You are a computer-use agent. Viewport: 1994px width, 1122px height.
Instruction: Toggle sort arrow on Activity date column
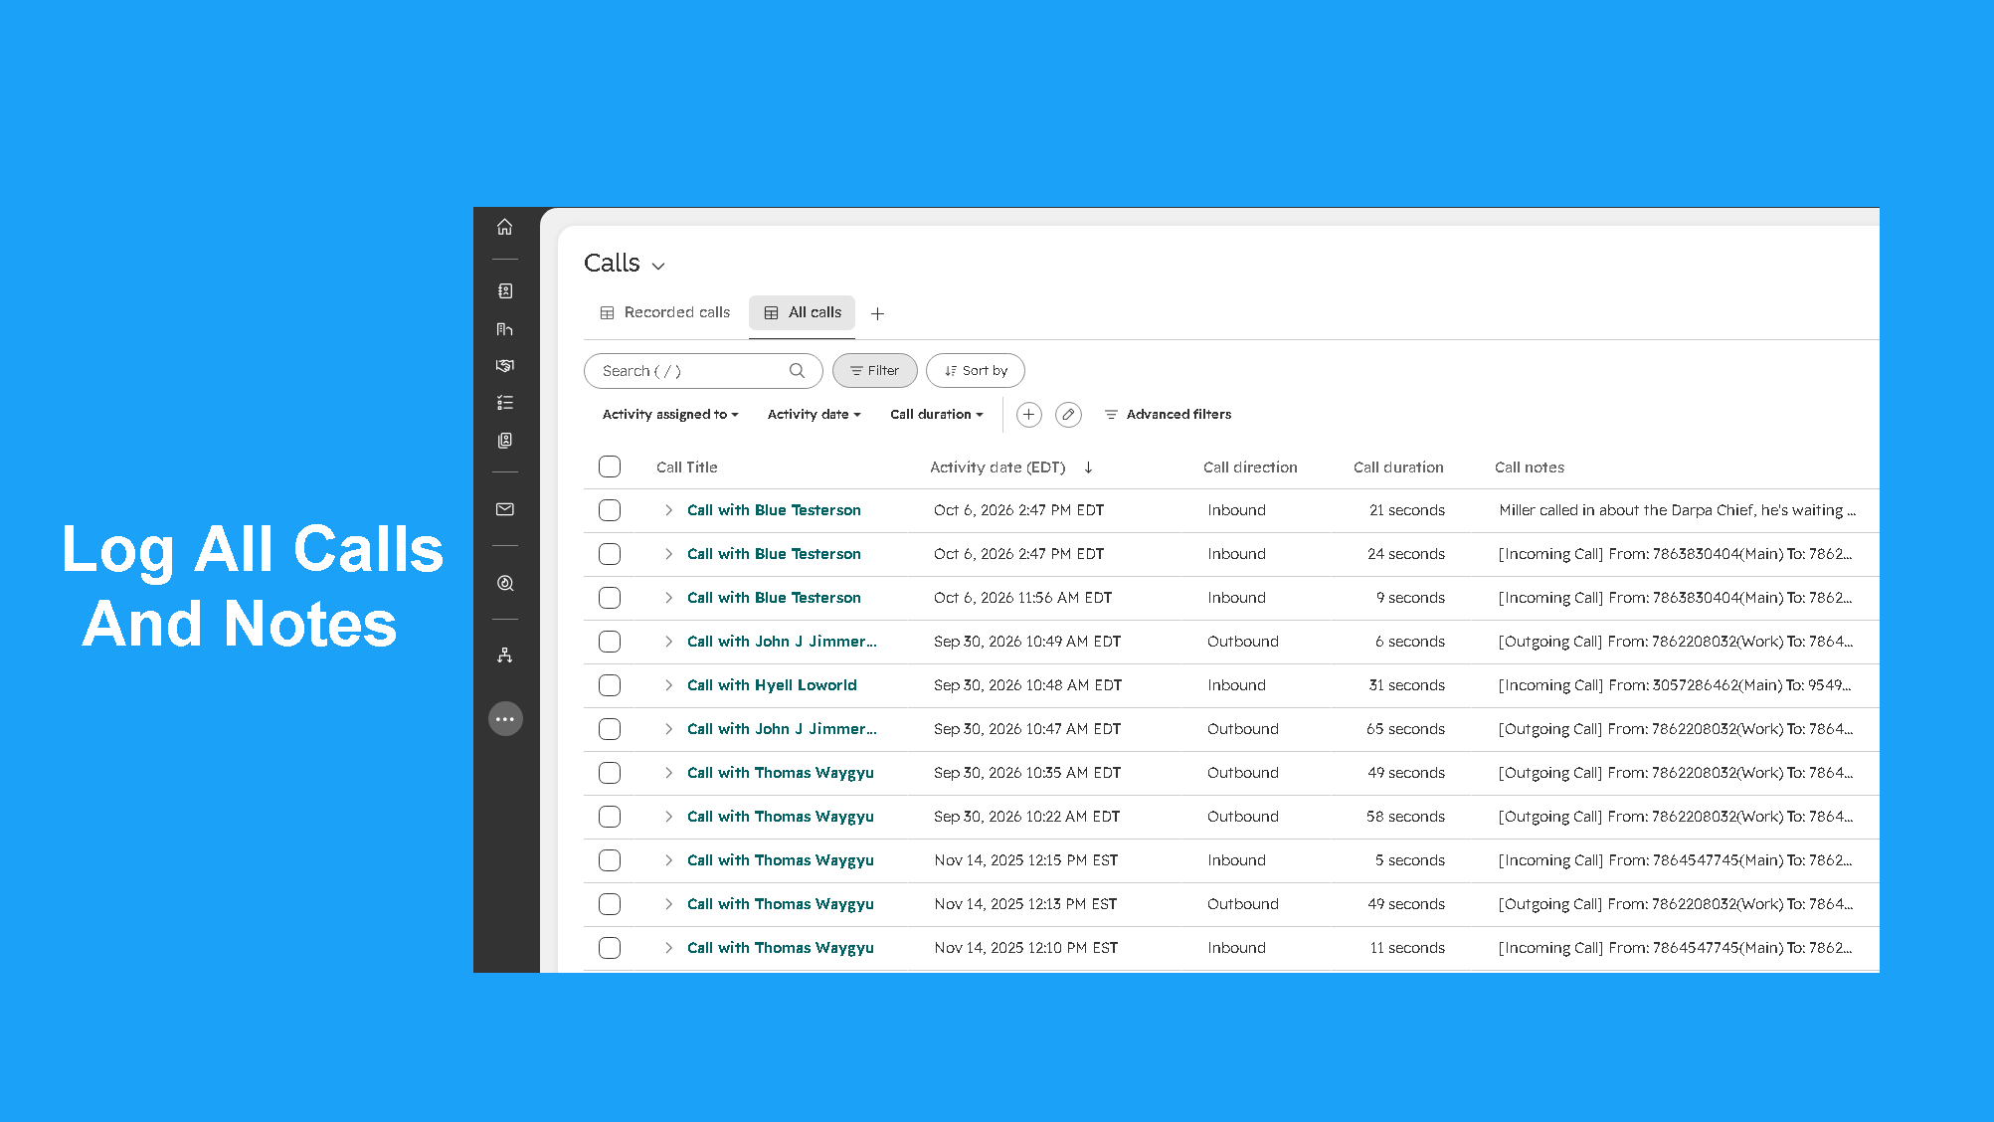click(x=1088, y=467)
